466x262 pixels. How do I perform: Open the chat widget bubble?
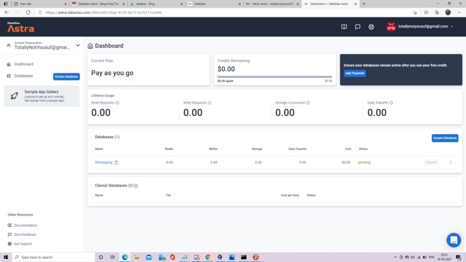pyautogui.click(x=453, y=240)
